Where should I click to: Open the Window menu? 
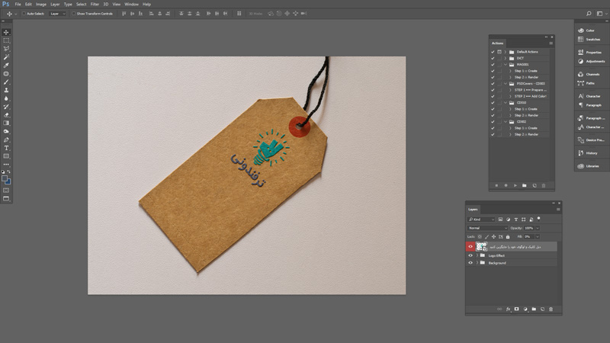coord(131,5)
